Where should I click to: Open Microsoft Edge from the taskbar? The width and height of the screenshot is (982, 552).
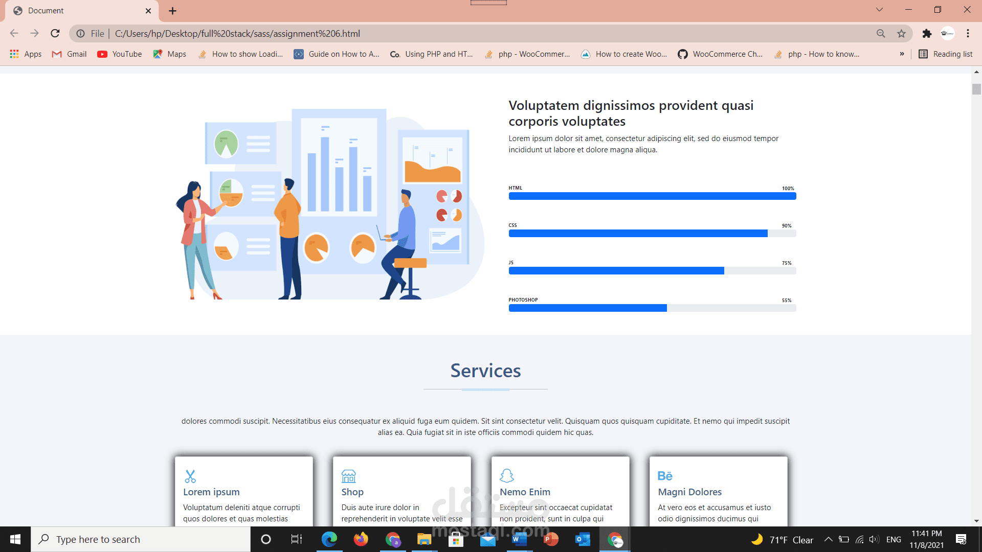click(x=329, y=539)
